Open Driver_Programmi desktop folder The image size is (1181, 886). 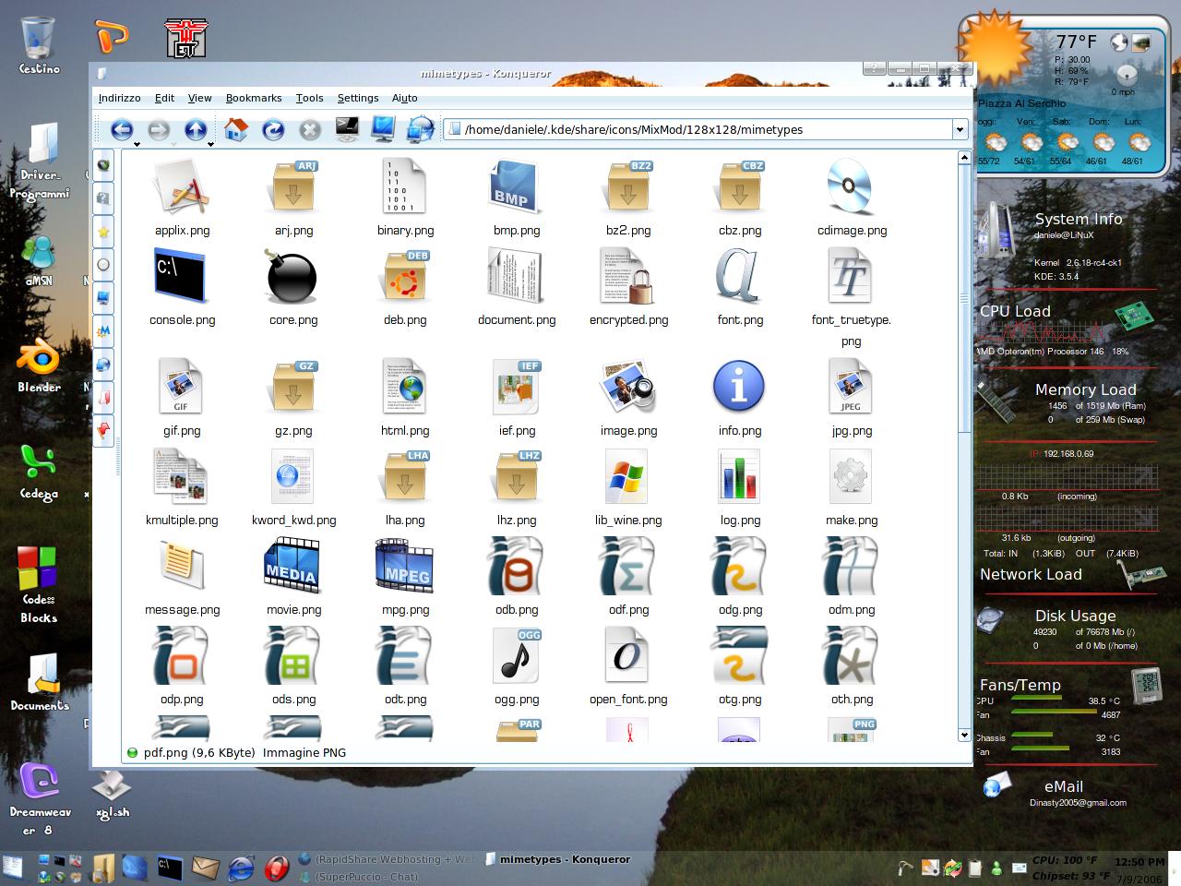(x=40, y=162)
